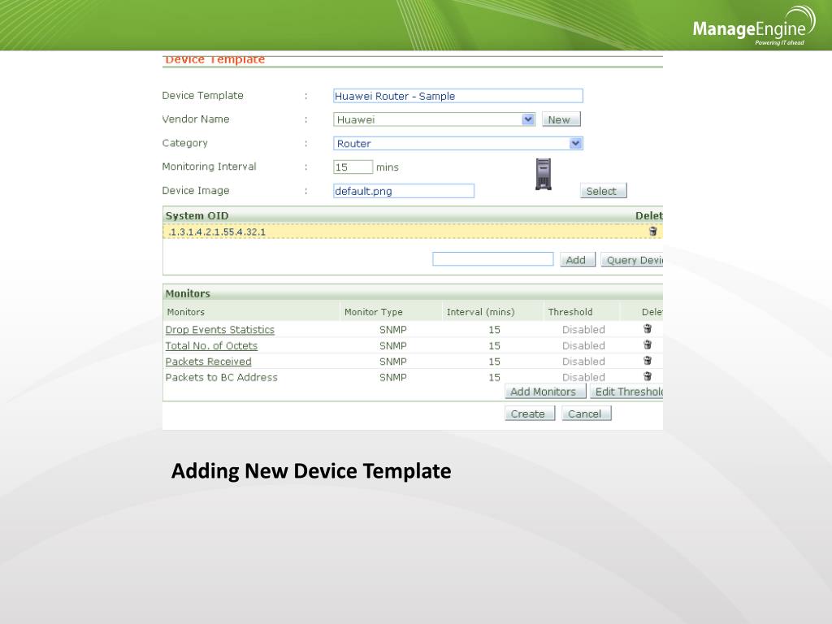The height and width of the screenshot is (624, 832).
Task: Click the New vendor button
Action: click(x=561, y=119)
